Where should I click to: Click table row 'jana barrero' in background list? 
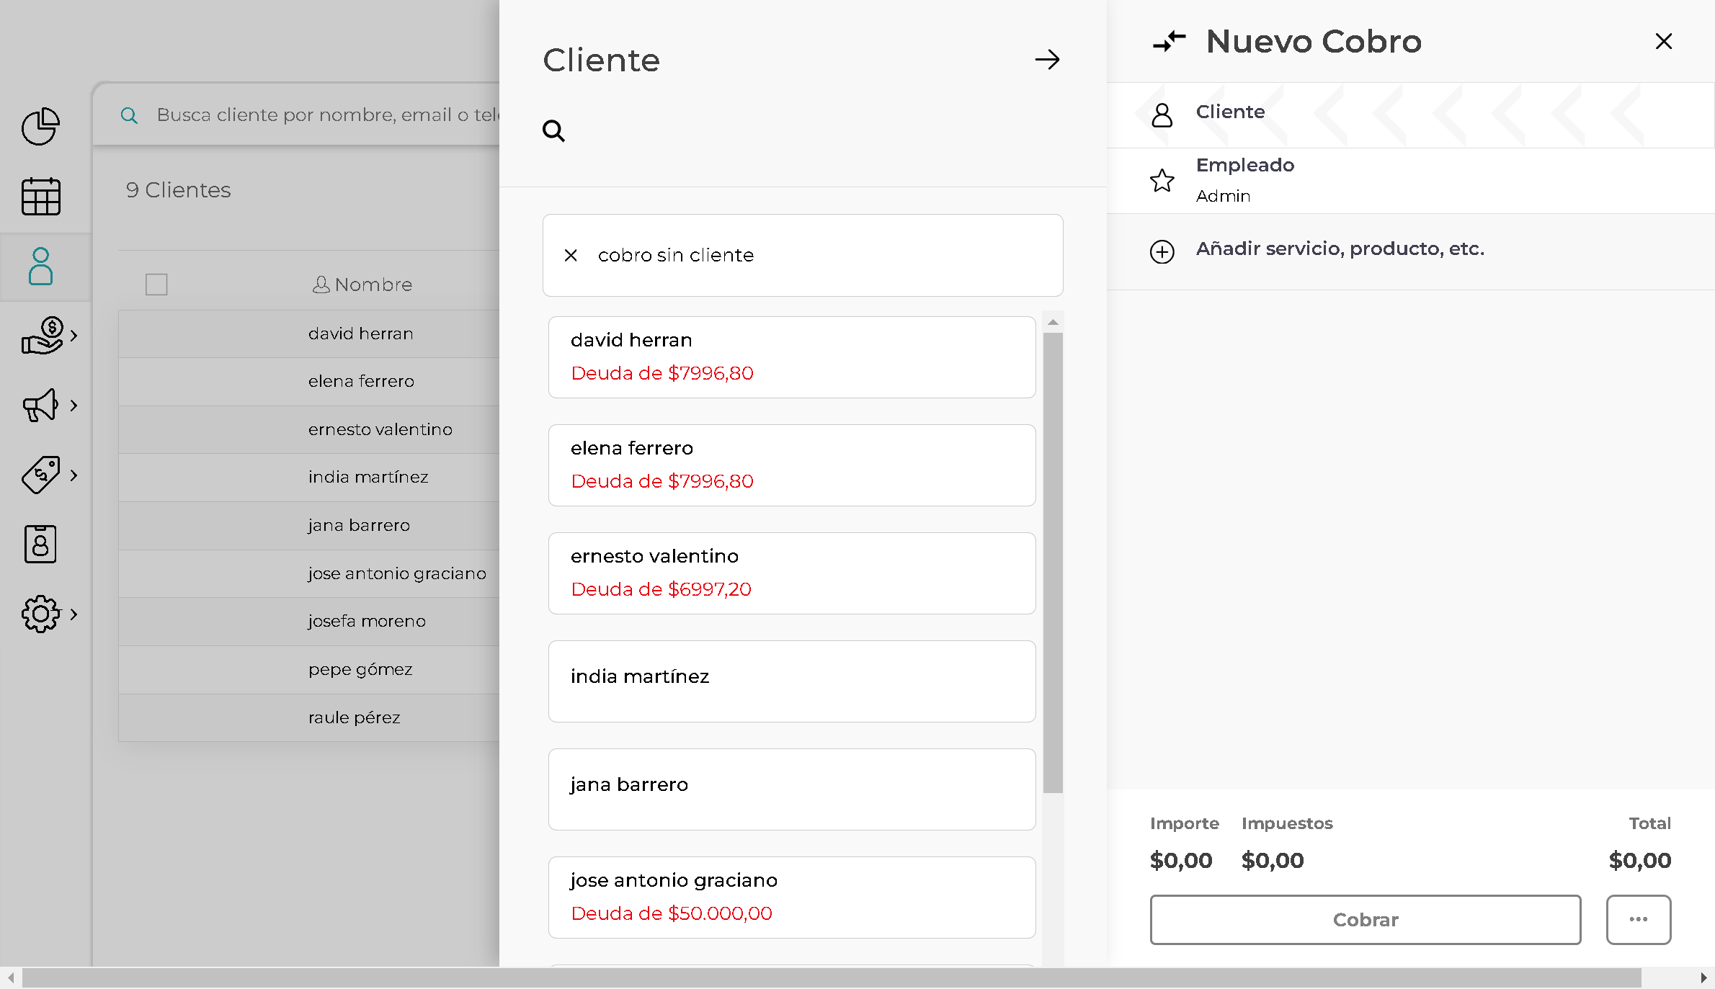click(x=309, y=526)
